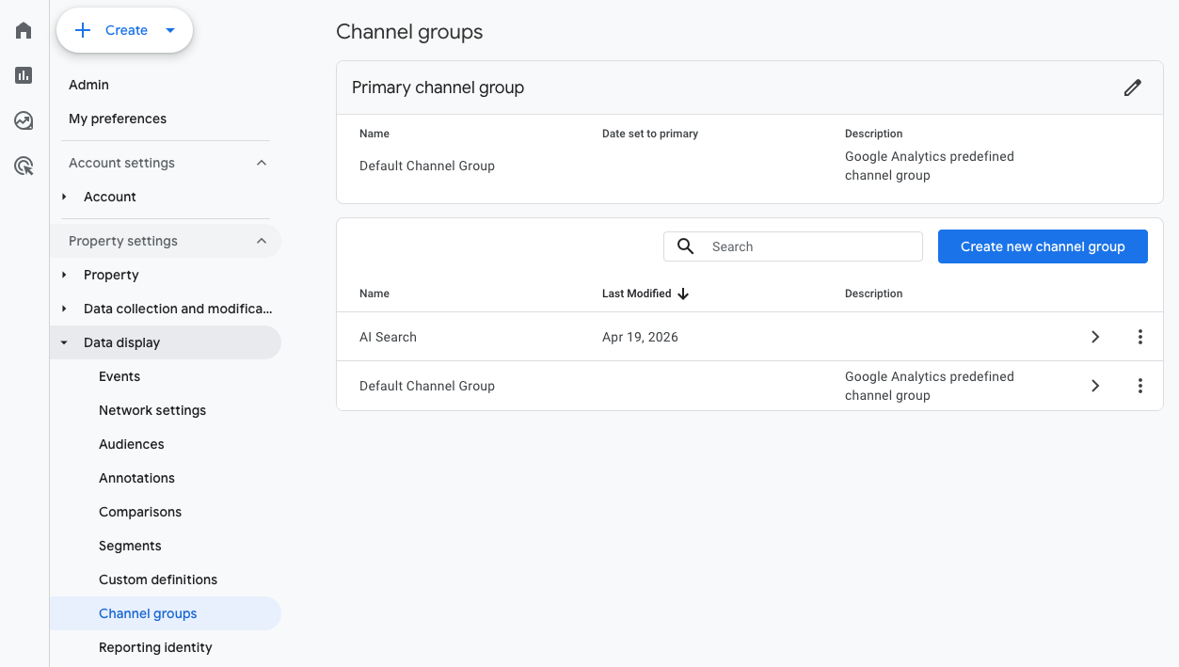Screen dimensions: 1179x667
Task: Open the Advertising icon in left rail
Action: [23, 166]
